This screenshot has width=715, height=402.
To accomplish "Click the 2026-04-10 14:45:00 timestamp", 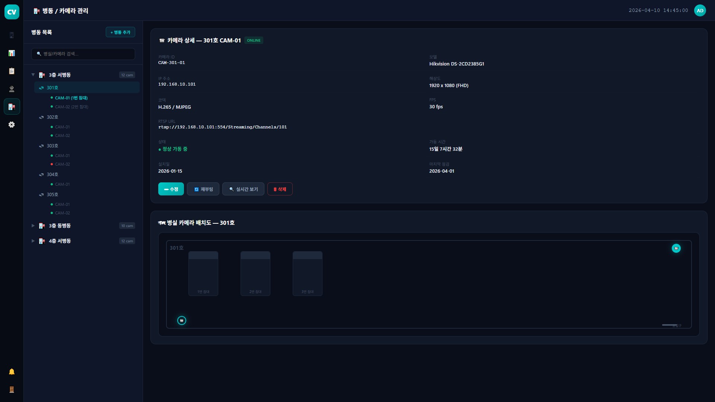I will tap(658, 10).
